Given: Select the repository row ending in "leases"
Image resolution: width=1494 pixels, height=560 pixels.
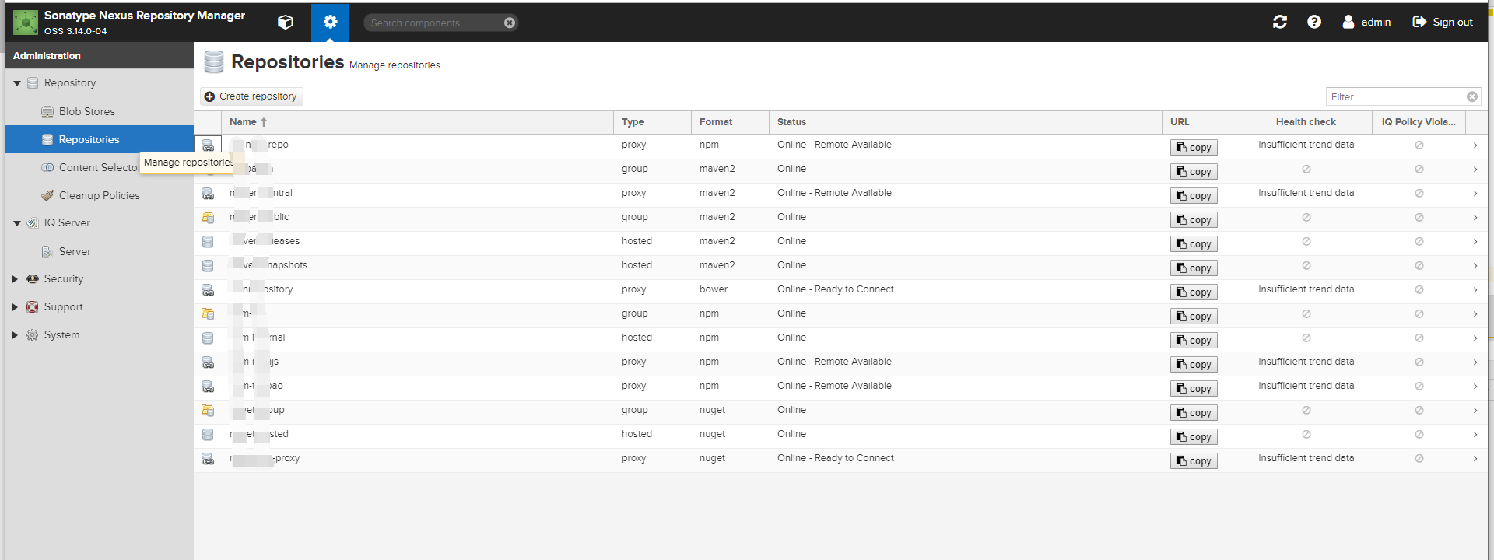Looking at the screenshot, I should point(840,242).
